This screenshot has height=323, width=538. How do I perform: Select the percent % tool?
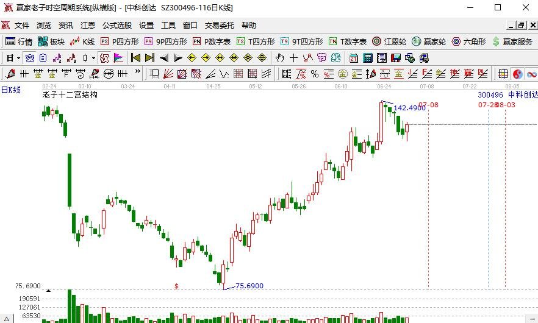315,74
